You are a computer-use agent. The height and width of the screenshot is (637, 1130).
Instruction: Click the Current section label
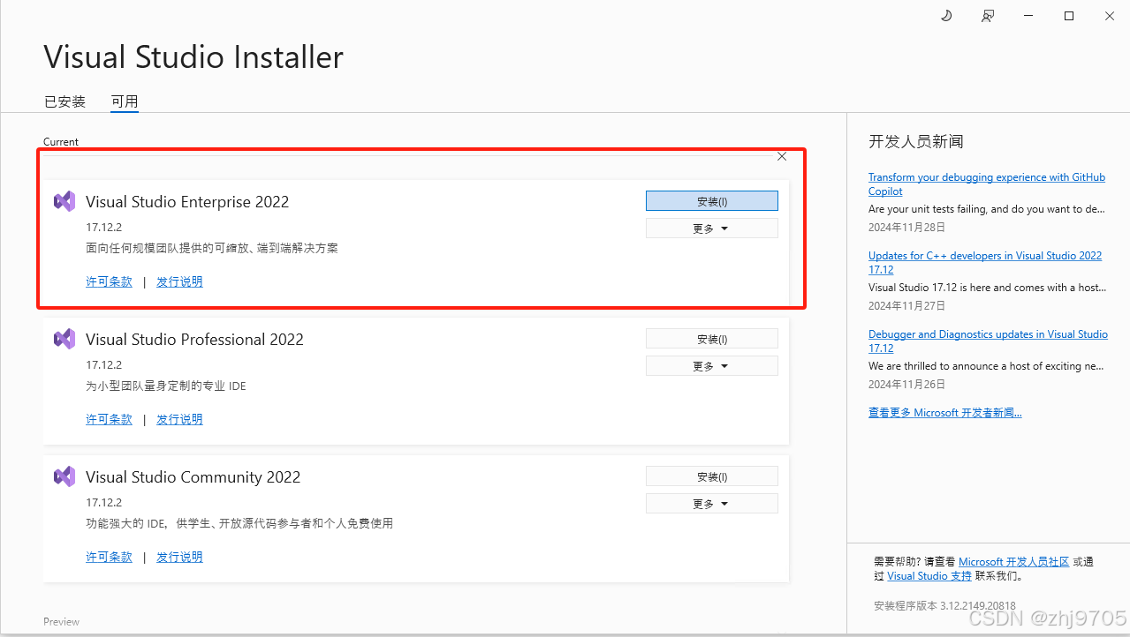click(61, 142)
